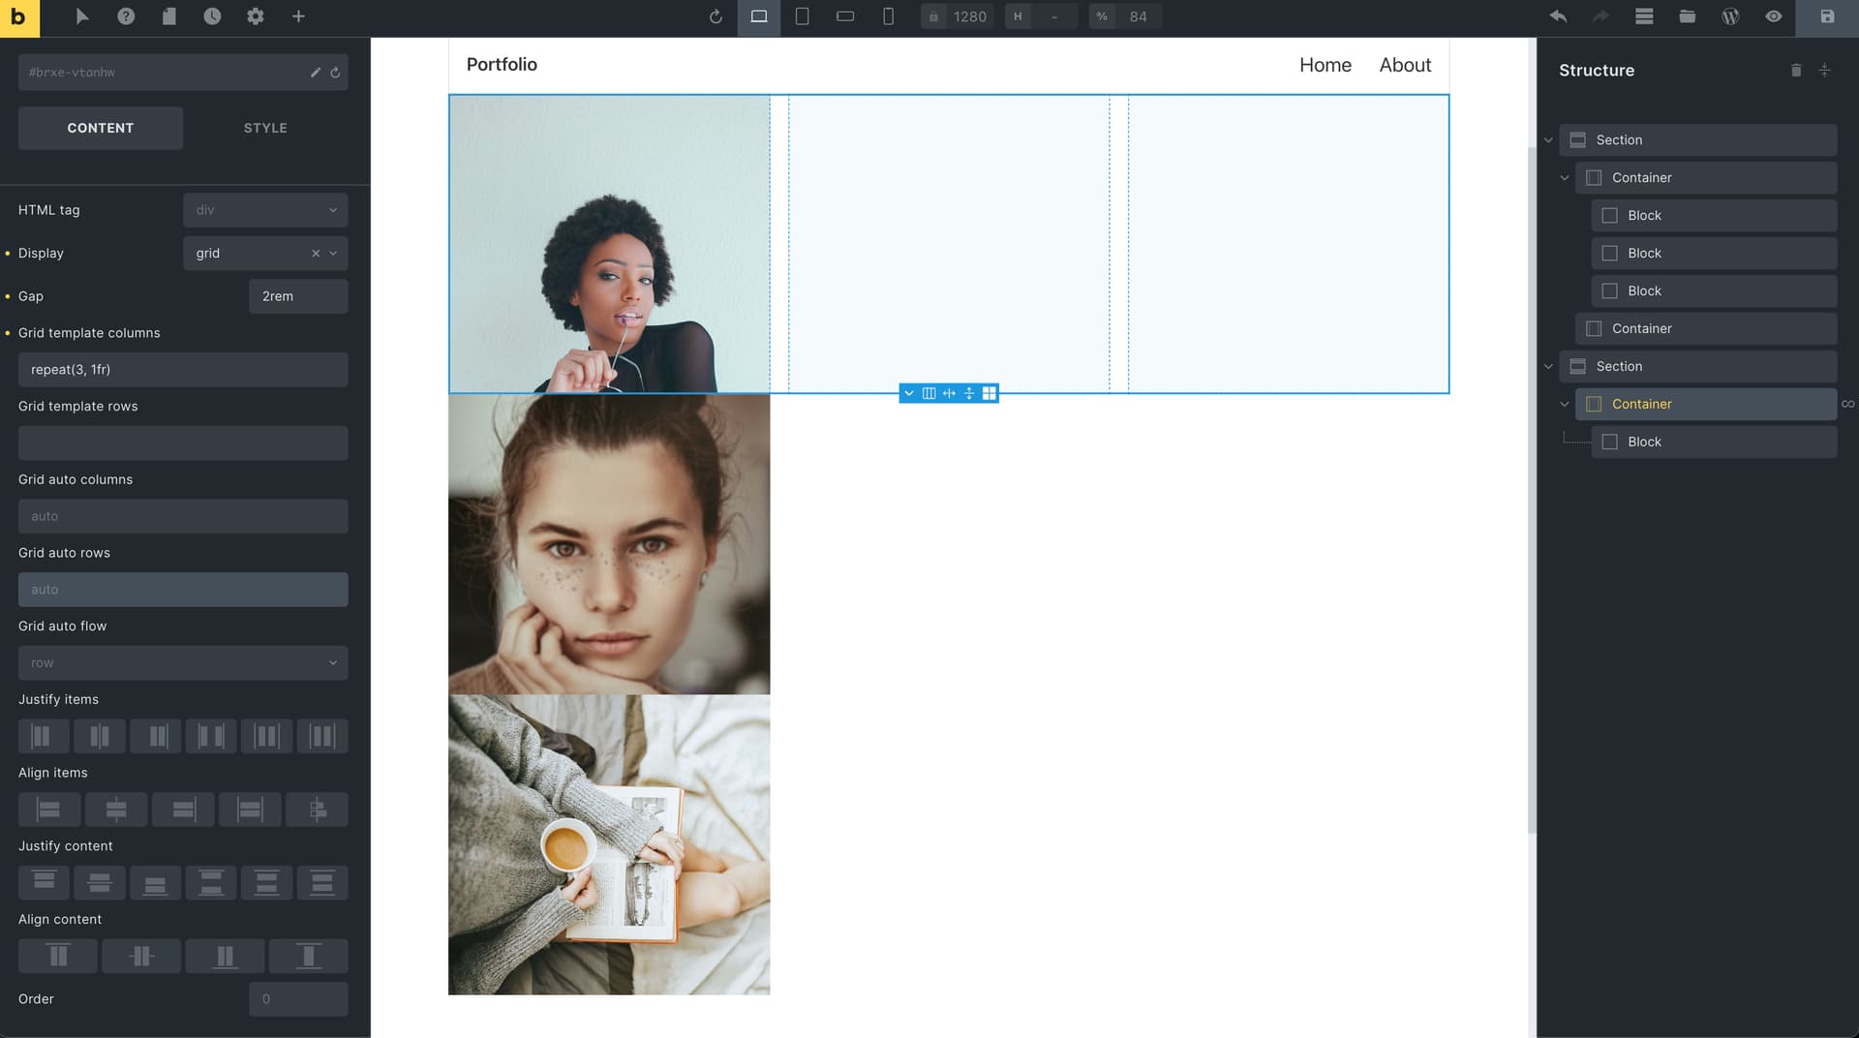Expand all with Structure panel icon
Screen dimensions: 1859x1038
click(x=1824, y=71)
